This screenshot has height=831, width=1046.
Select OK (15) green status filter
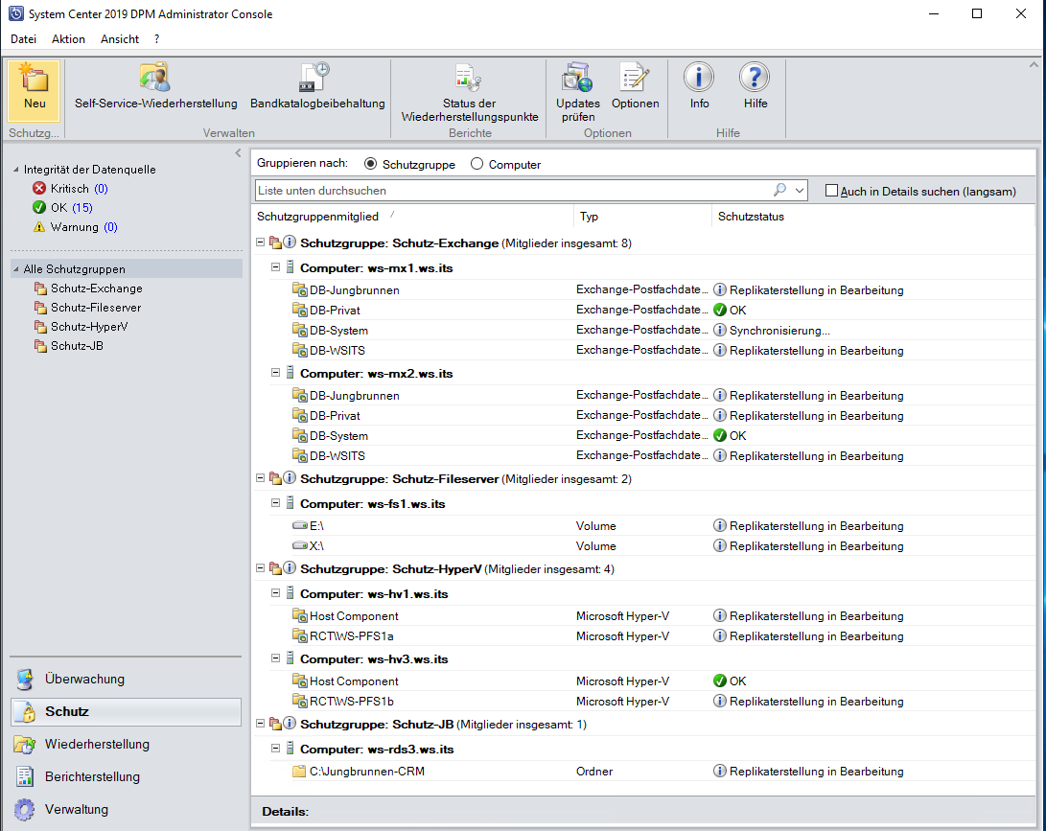pos(62,207)
